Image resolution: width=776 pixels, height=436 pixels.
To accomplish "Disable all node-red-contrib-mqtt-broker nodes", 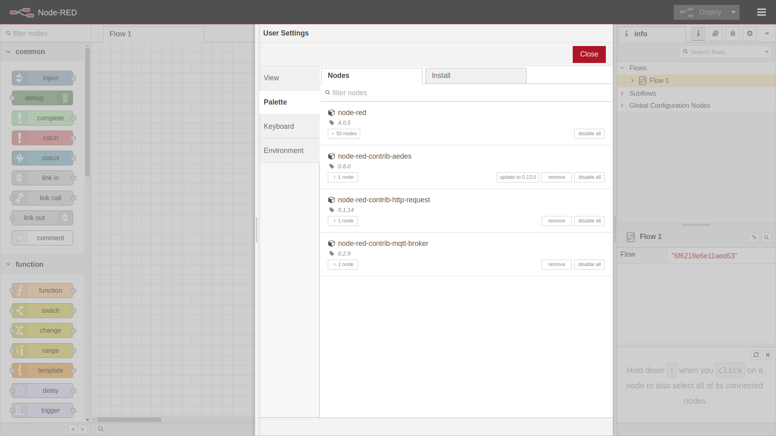I will coord(589,264).
